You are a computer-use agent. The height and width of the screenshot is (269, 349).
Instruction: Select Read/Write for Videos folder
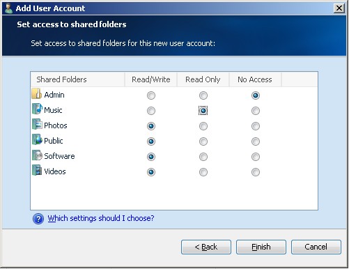tap(151, 172)
